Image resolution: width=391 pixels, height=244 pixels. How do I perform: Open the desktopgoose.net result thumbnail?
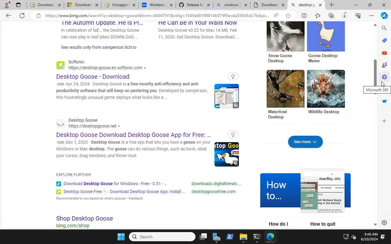coord(227,154)
